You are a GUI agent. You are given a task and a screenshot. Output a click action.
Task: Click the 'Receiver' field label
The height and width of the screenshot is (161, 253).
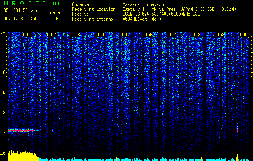pyautogui.click(x=82, y=14)
